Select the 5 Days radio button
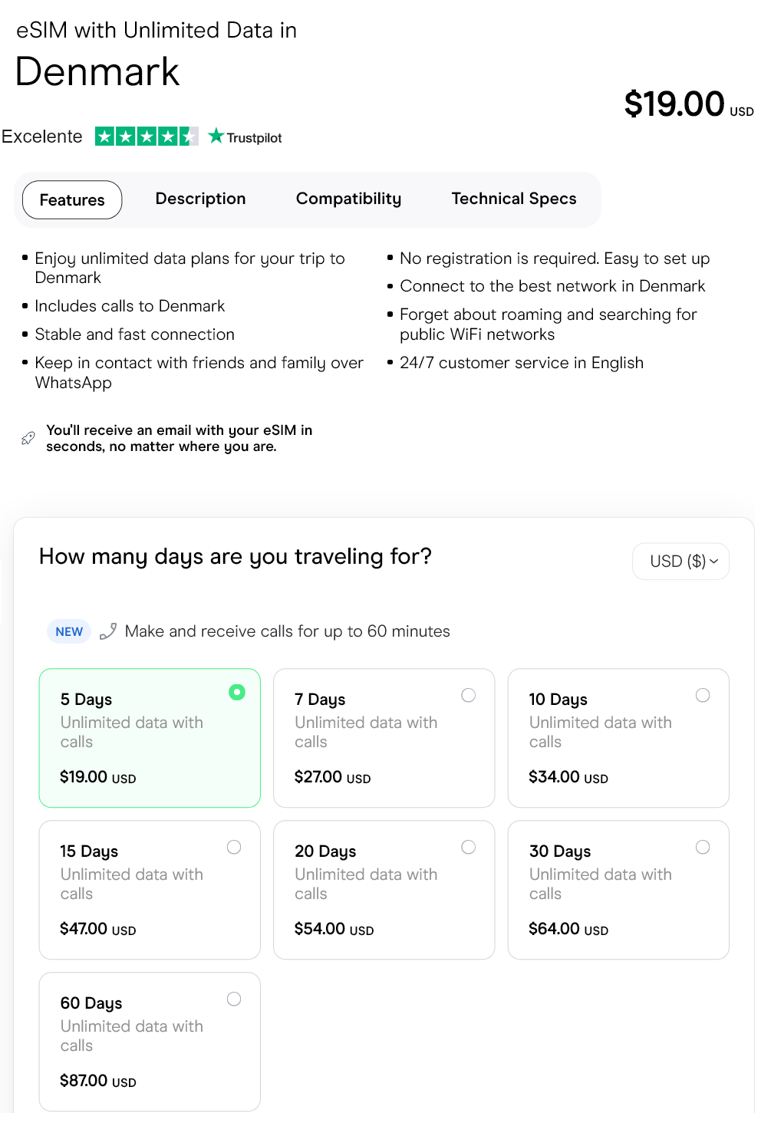Image resolution: width=761 pixels, height=1123 pixels. pyautogui.click(x=237, y=693)
